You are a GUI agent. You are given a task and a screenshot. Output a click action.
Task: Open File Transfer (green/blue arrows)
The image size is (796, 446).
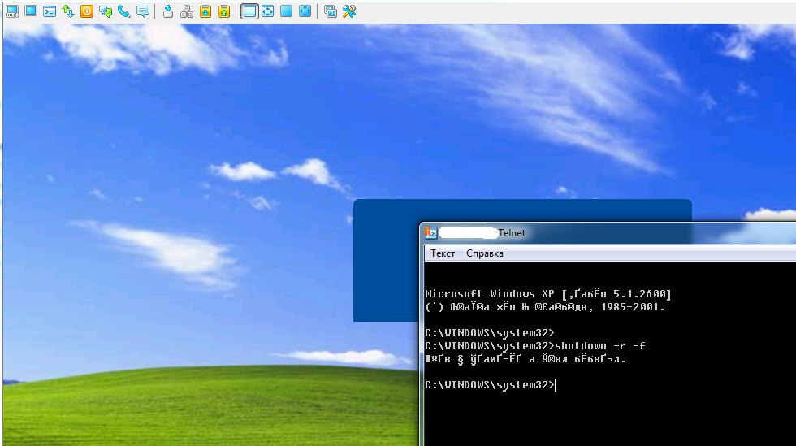pos(68,11)
